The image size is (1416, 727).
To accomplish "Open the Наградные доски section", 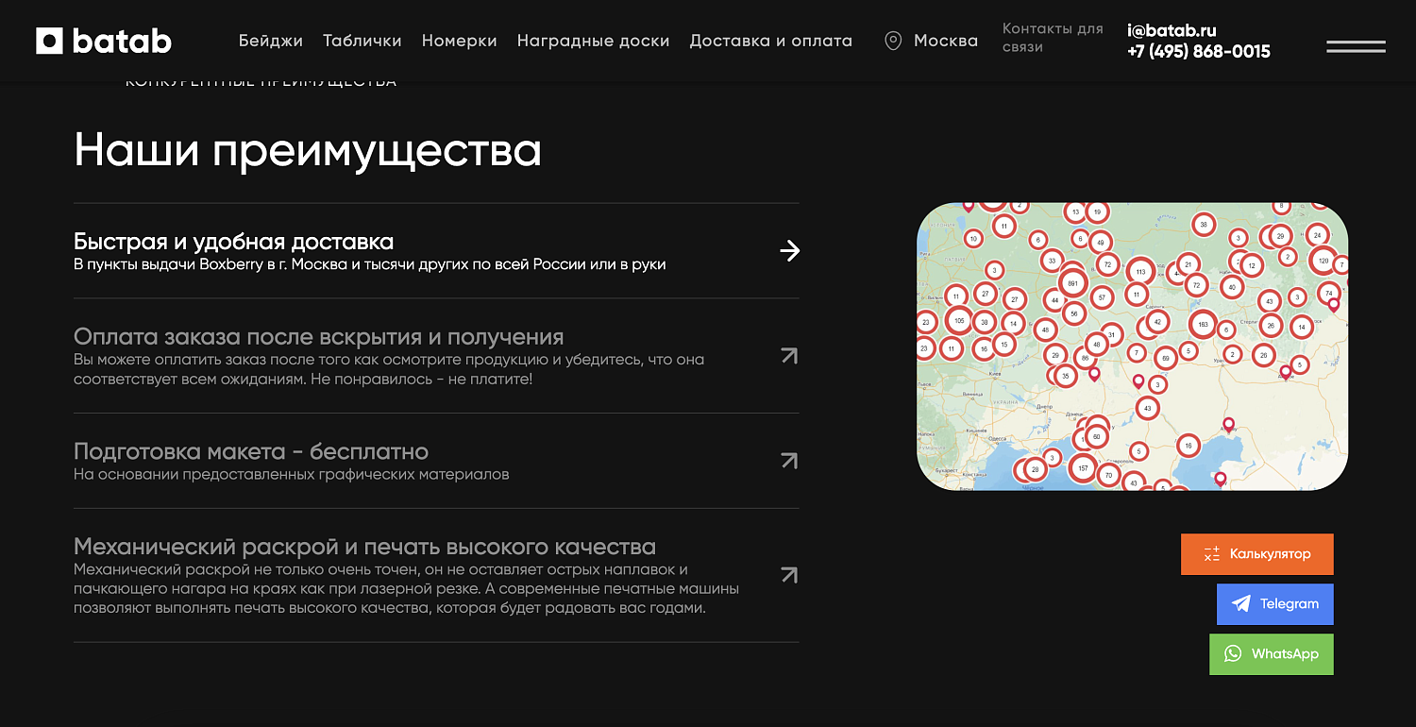I will point(593,41).
